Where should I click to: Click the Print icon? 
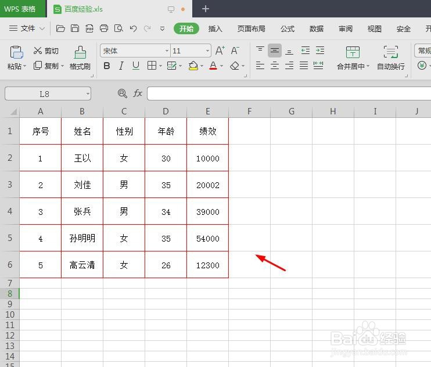[104, 28]
